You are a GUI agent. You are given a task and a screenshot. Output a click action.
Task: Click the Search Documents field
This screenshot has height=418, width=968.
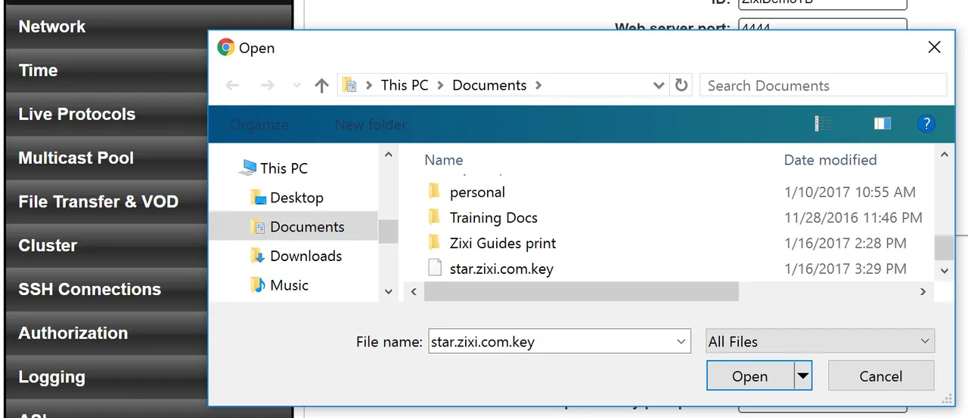822,85
